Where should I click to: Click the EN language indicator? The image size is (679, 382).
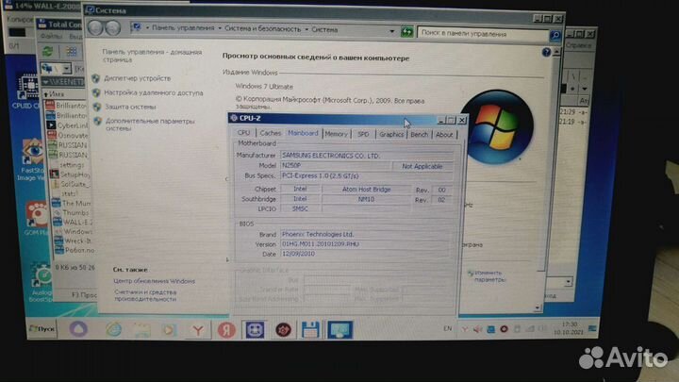coord(447,329)
